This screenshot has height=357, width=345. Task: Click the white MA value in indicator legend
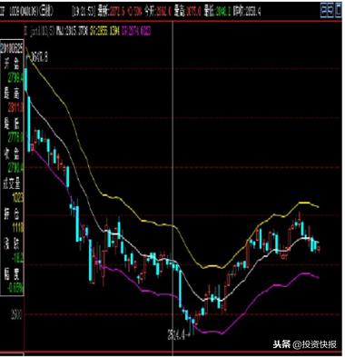[x=73, y=31]
